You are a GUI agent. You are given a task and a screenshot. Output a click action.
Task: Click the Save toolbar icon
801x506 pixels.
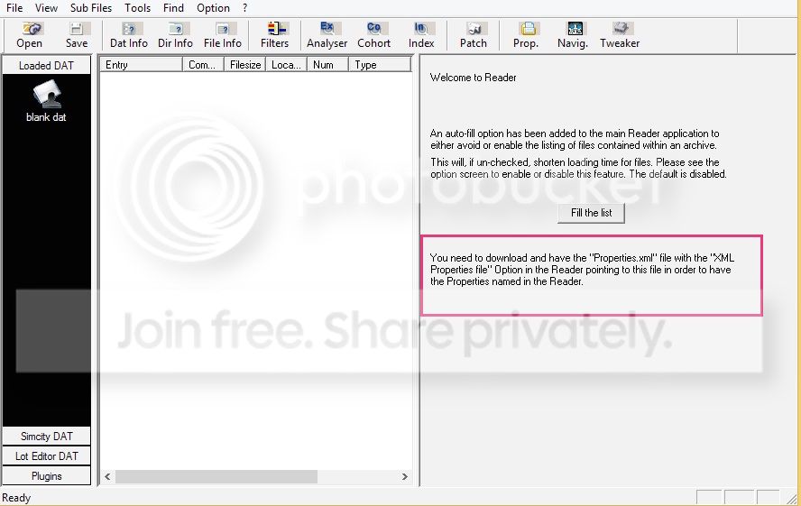77,34
